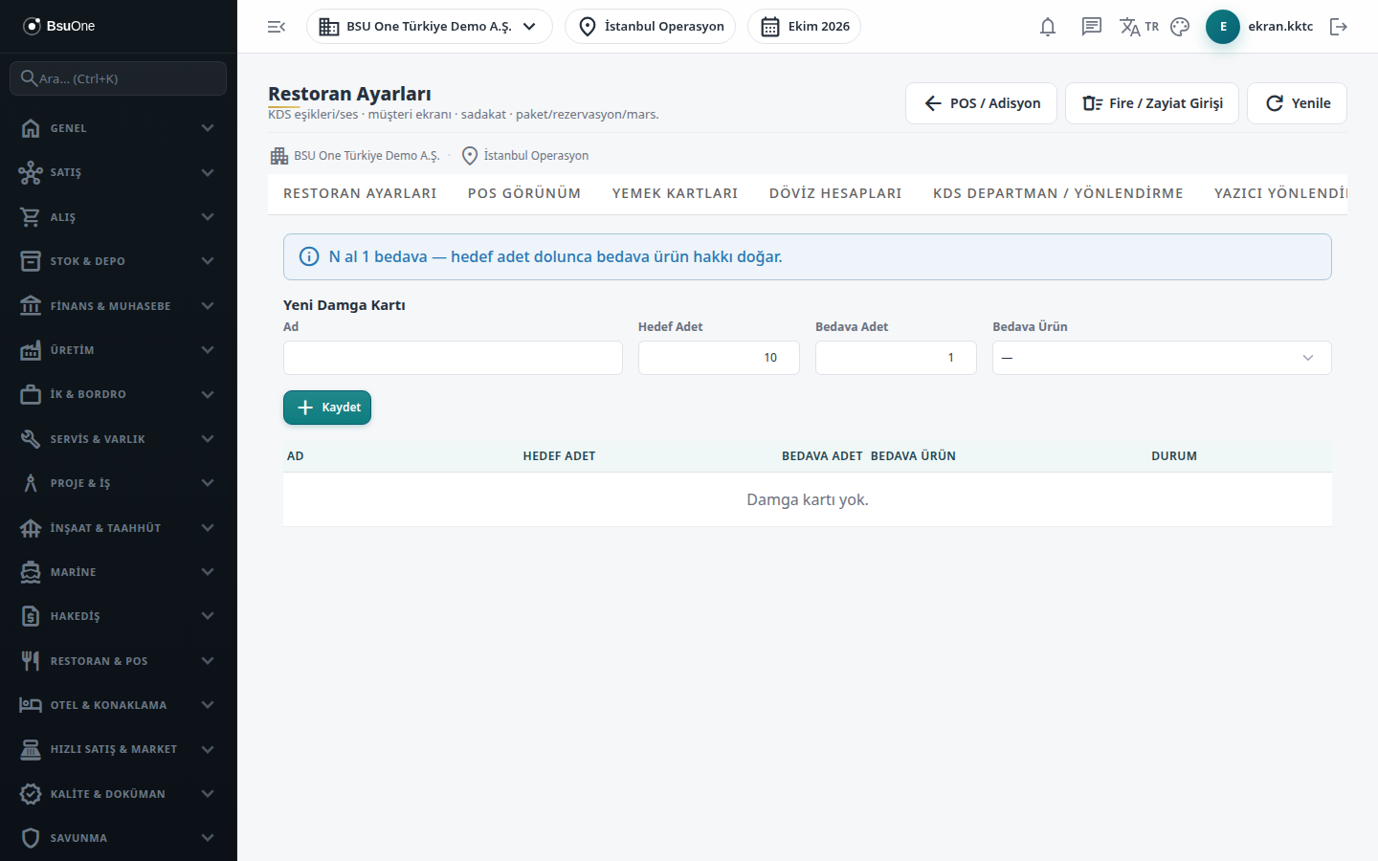Click the BsuOne logo
Viewport: 1378px width, 861px height.
click(x=59, y=26)
